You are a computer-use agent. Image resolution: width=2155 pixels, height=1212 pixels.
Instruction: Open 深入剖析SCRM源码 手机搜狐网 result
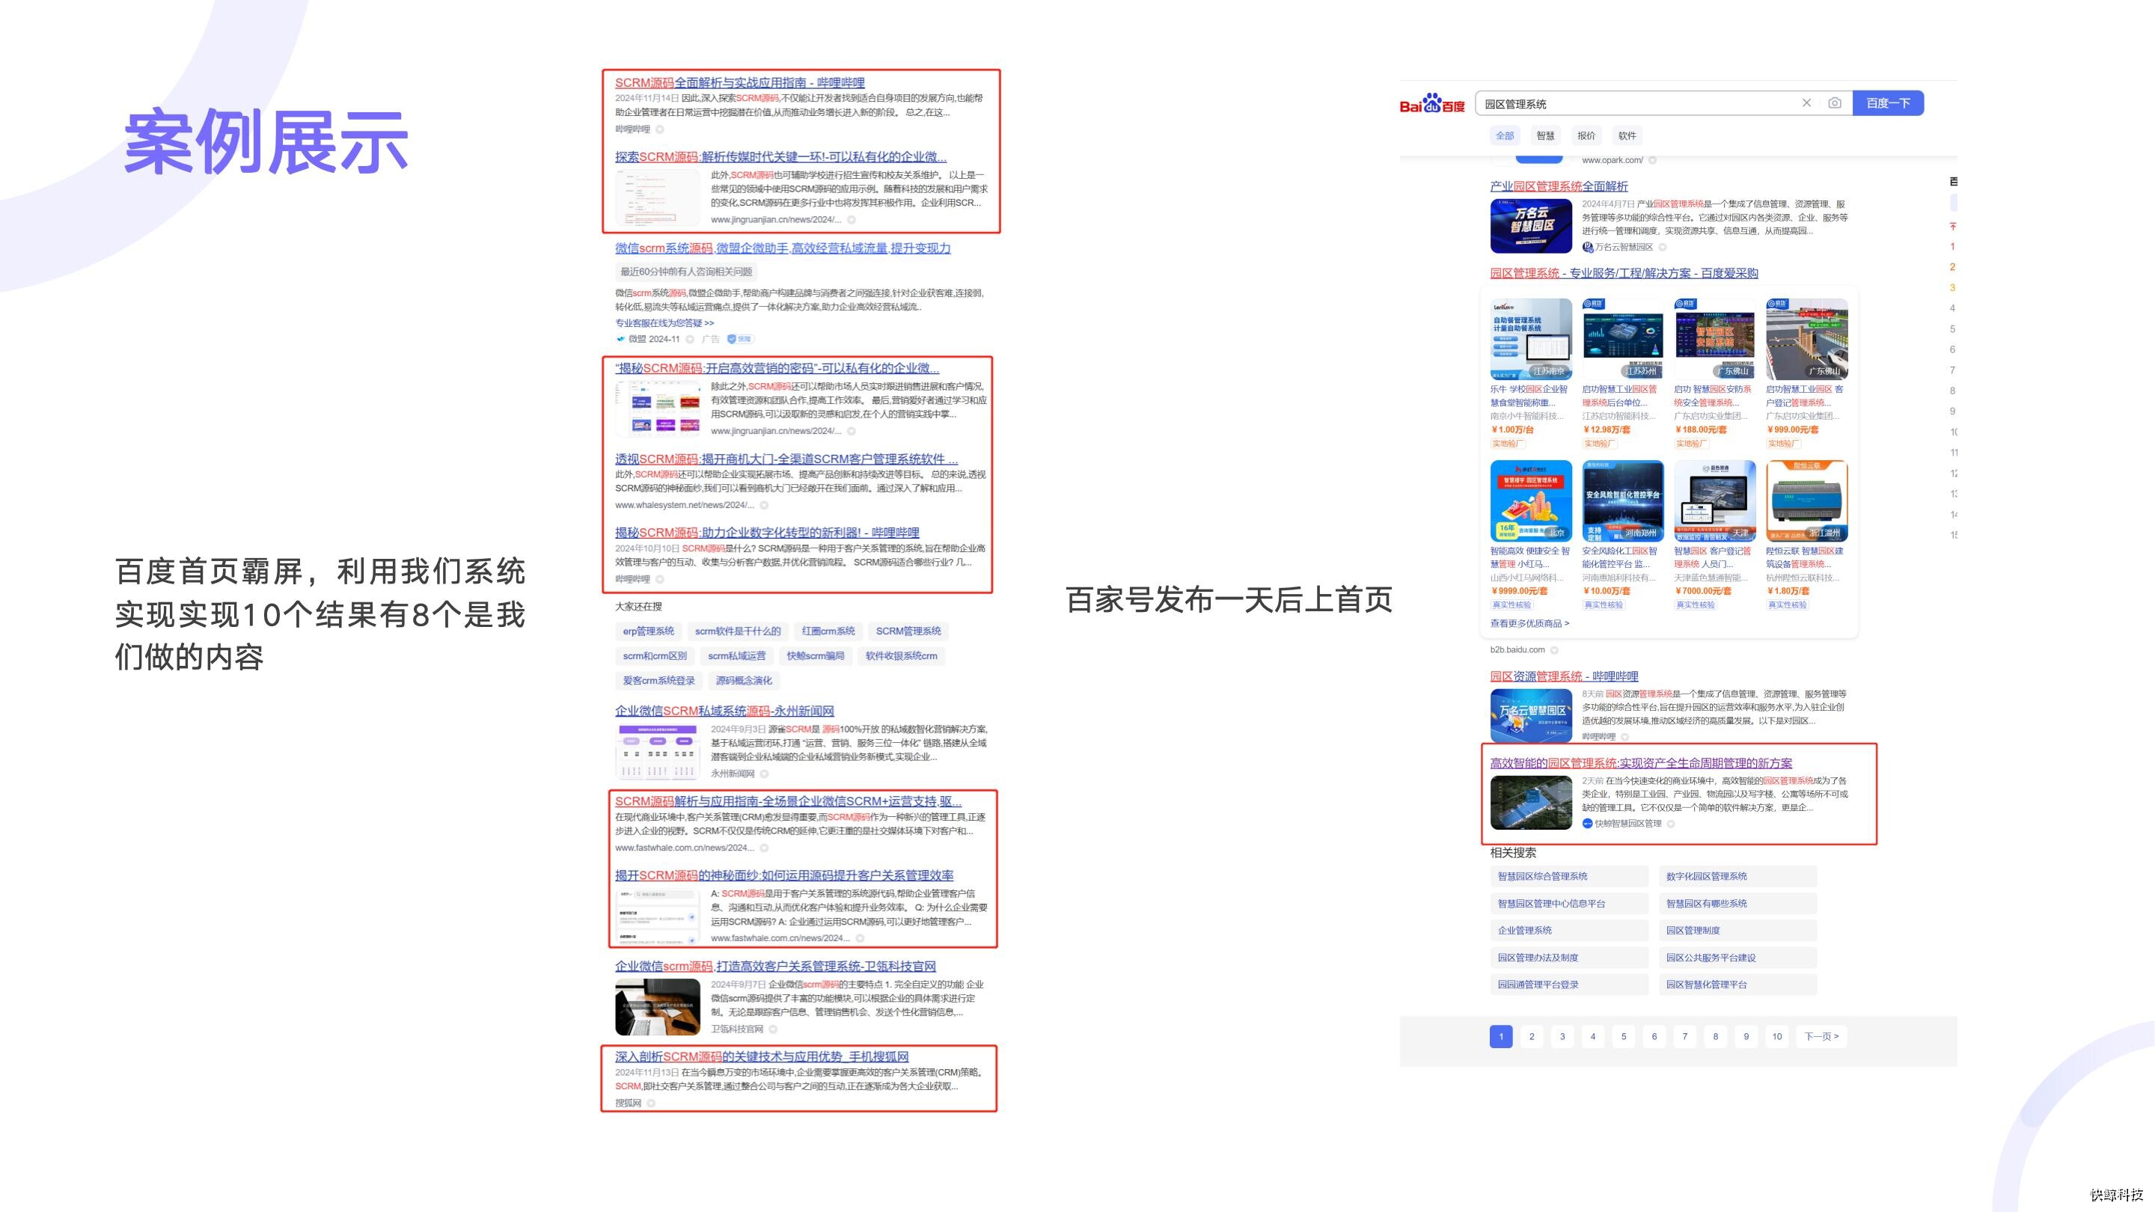click(761, 1057)
